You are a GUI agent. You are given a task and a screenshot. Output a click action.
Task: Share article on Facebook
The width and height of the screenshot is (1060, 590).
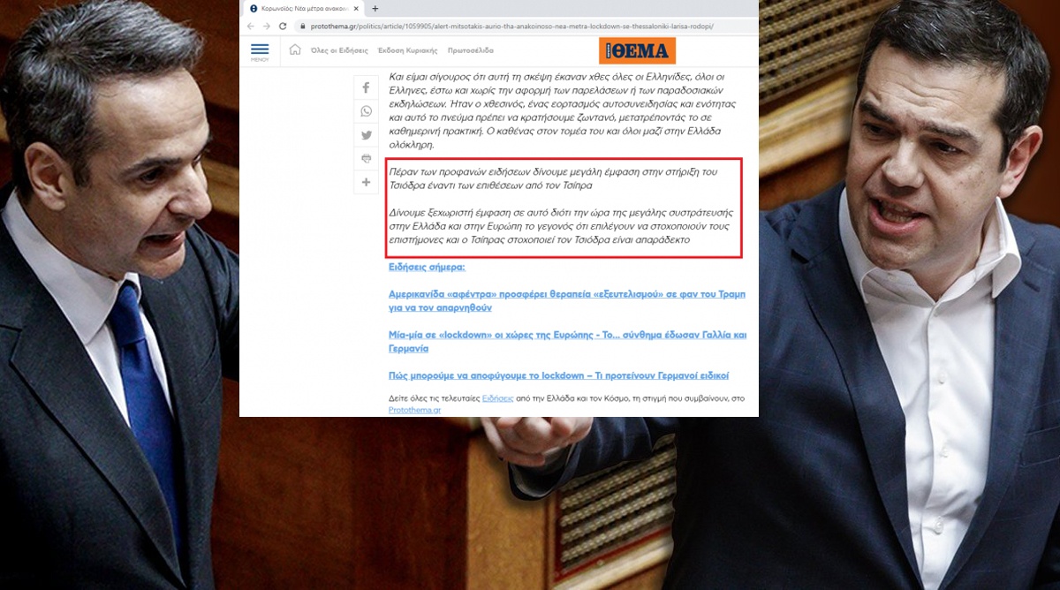coord(366,88)
